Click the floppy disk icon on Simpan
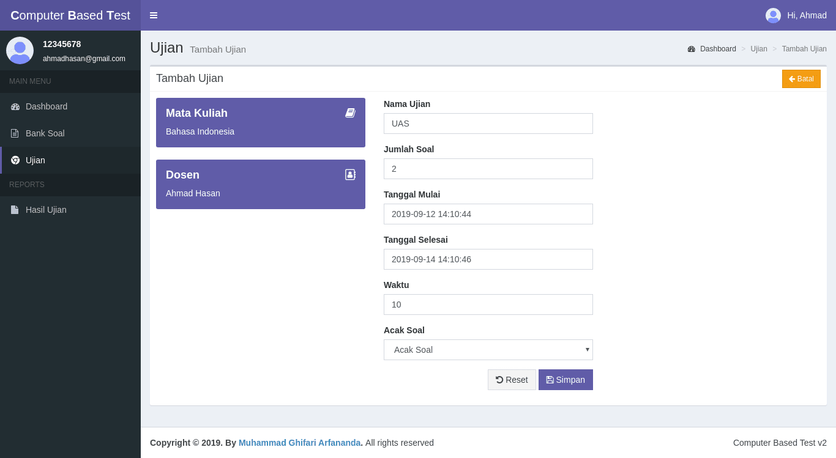 coord(550,380)
